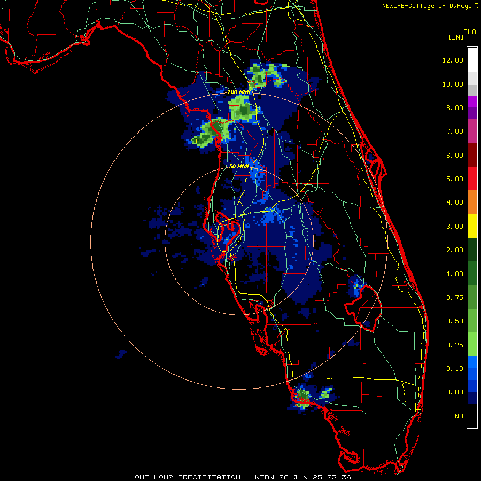This screenshot has height=481, width=481.
Task: Click the 7.00 legend value
Action: coord(455,131)
